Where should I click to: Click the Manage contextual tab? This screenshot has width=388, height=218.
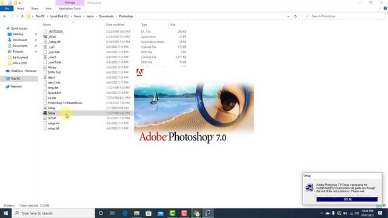[x=70, y=2]
